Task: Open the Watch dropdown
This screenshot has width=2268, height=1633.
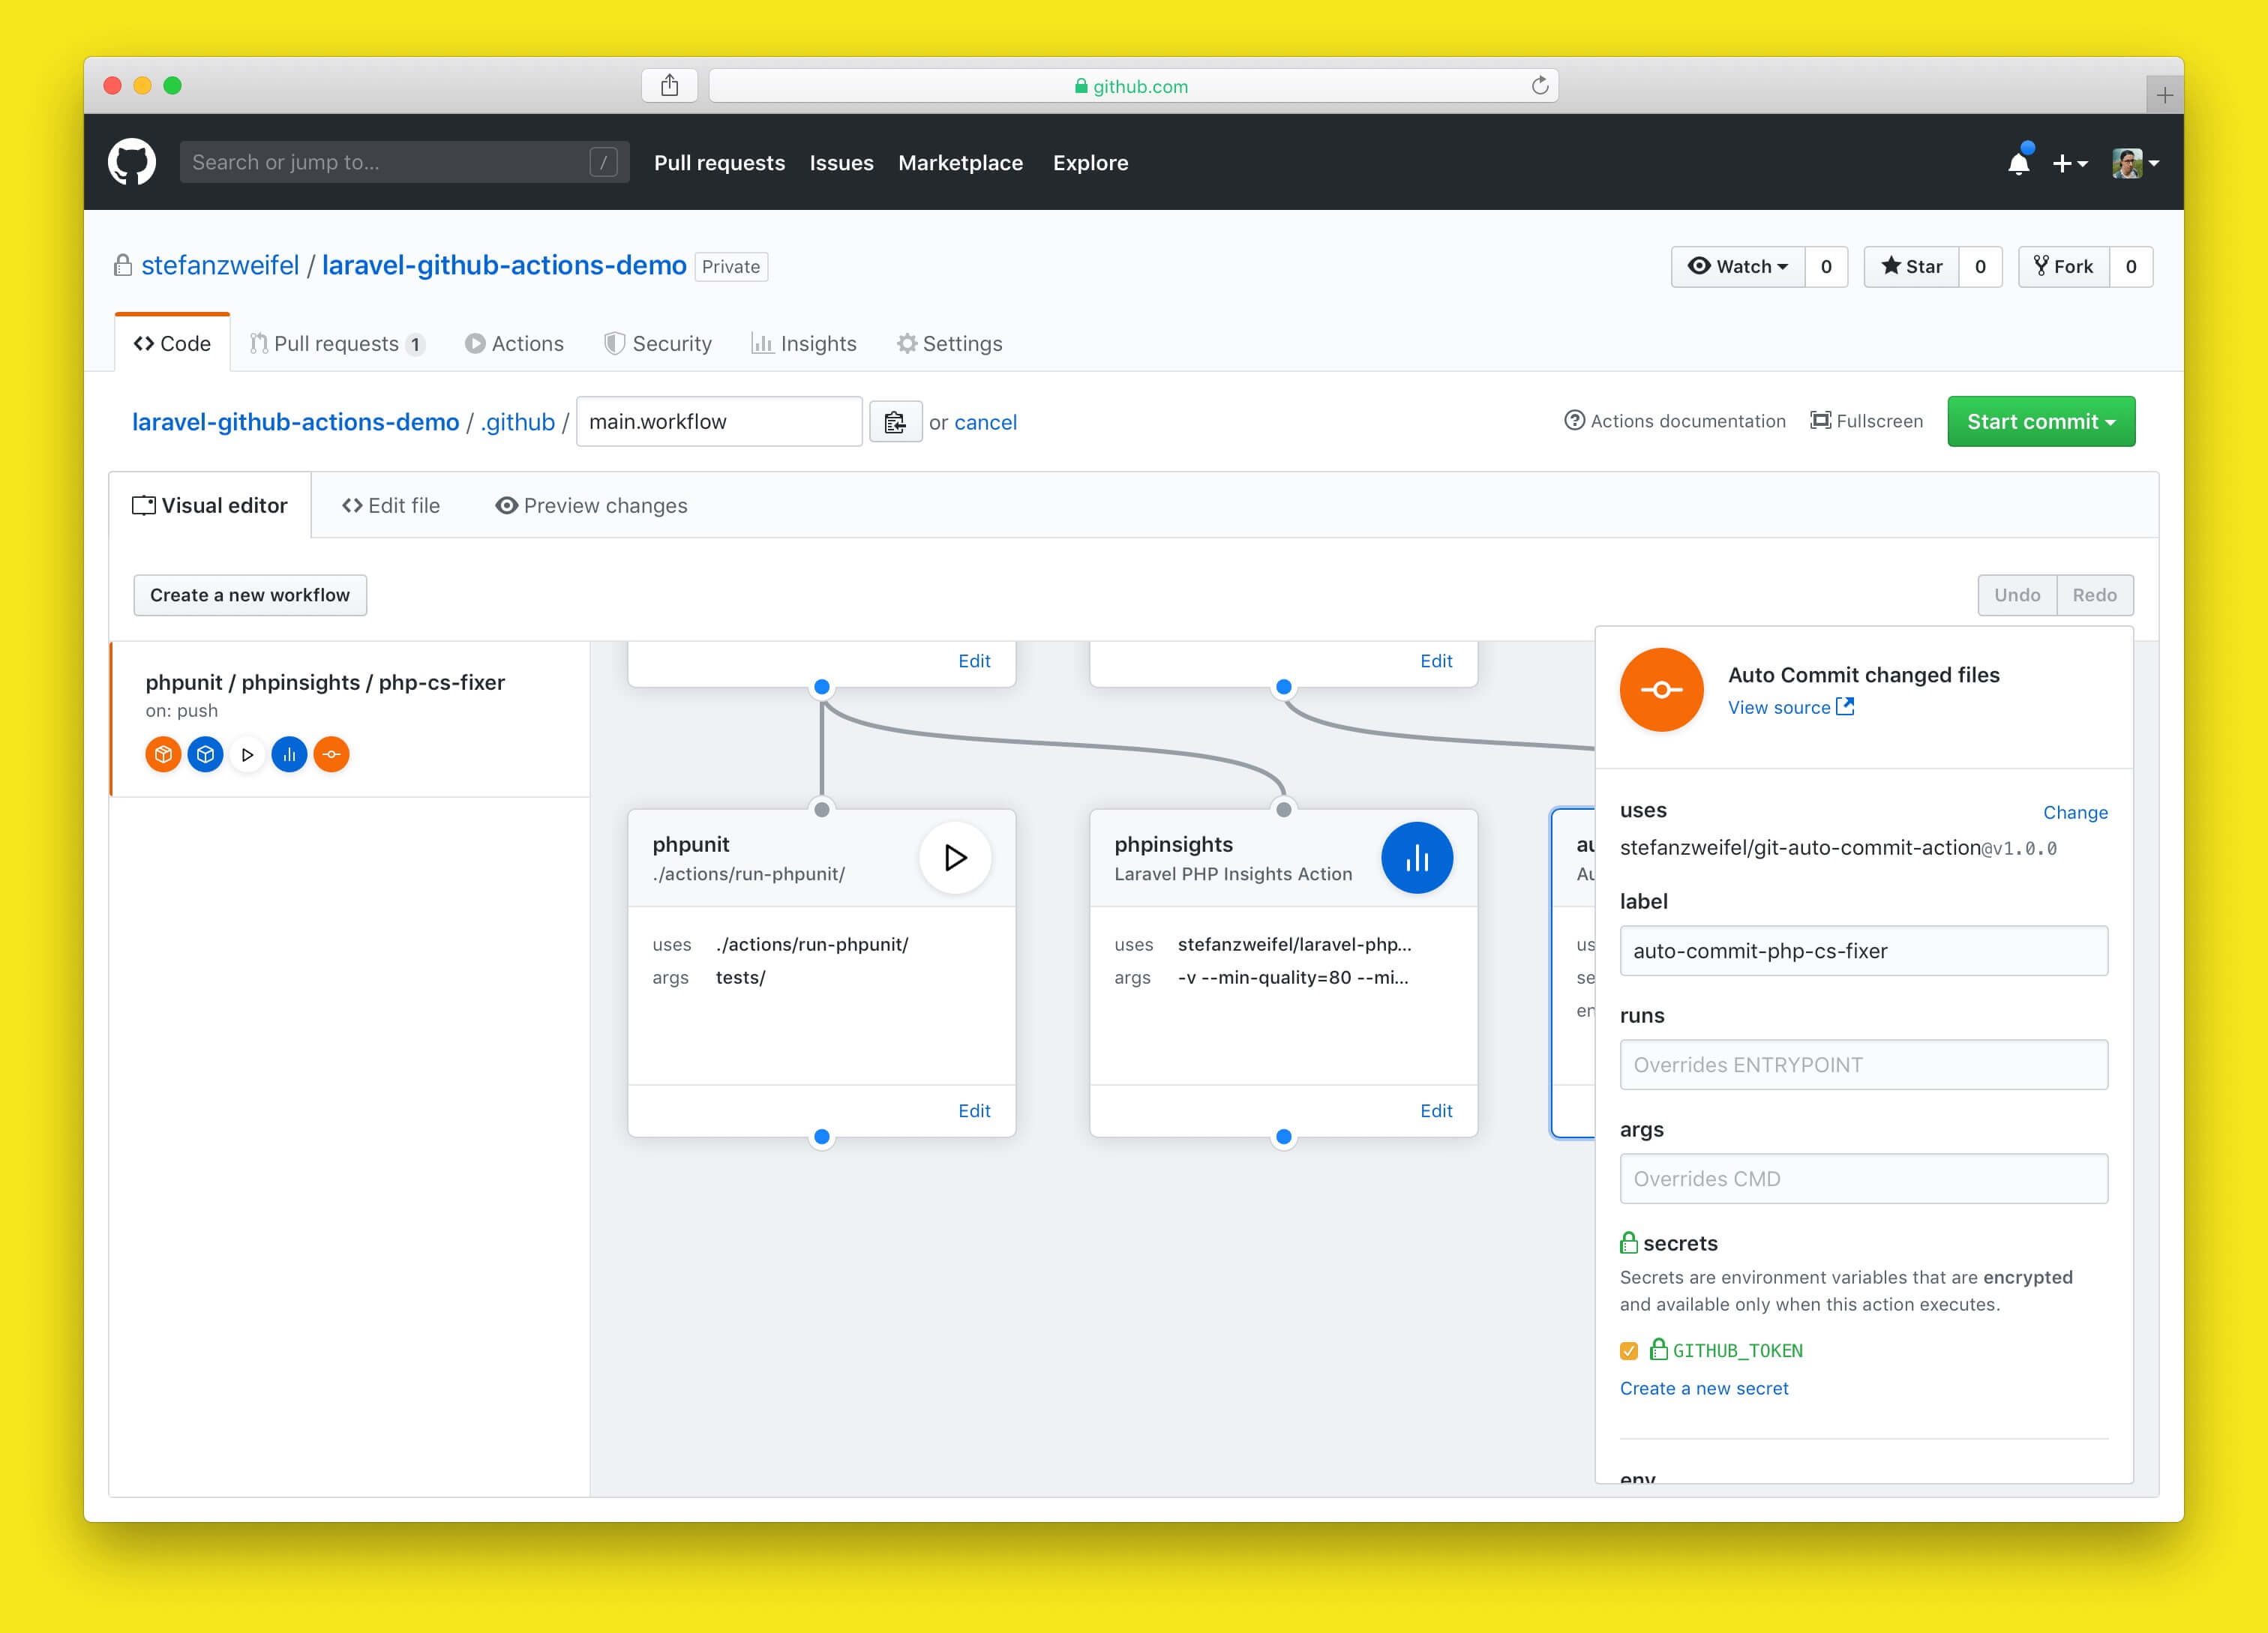Action: click(x=1738, y=266)
